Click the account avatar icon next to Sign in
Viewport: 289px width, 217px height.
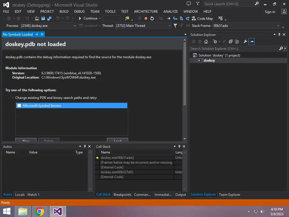tap(284, 12)
